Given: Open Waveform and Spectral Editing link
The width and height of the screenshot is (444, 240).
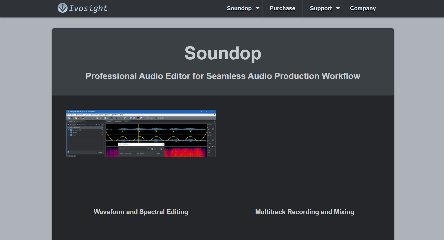Looking at the screenshot, I should point(141,212).
